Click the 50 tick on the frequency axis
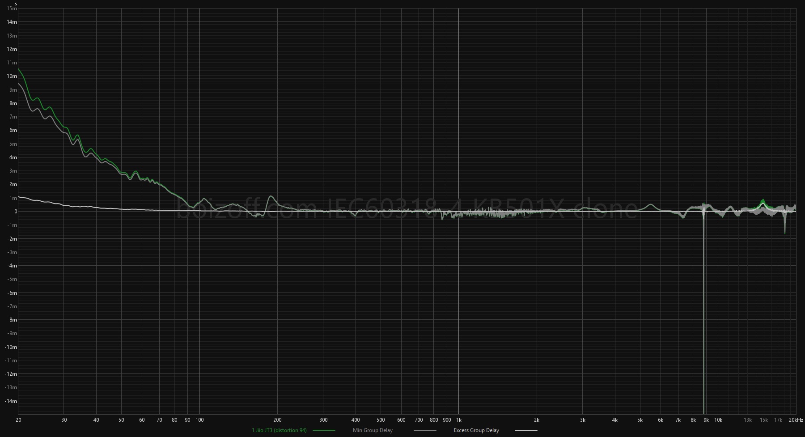 coord(121,420)
